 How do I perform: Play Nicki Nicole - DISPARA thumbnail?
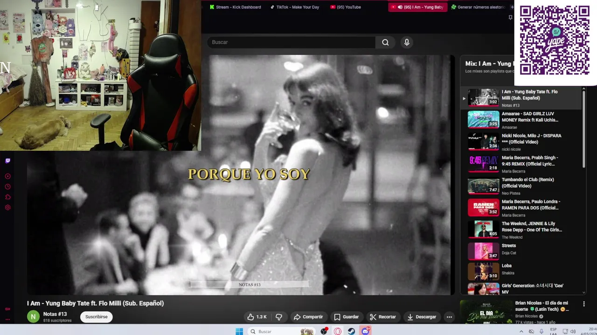[483, 141]
